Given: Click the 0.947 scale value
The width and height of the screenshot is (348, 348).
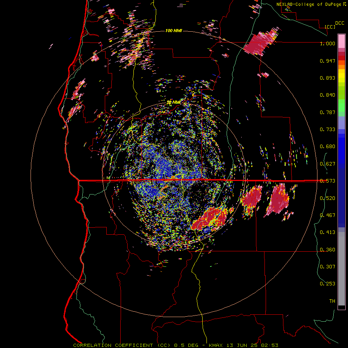Looking at the screenshot, I should pos(328,61).
